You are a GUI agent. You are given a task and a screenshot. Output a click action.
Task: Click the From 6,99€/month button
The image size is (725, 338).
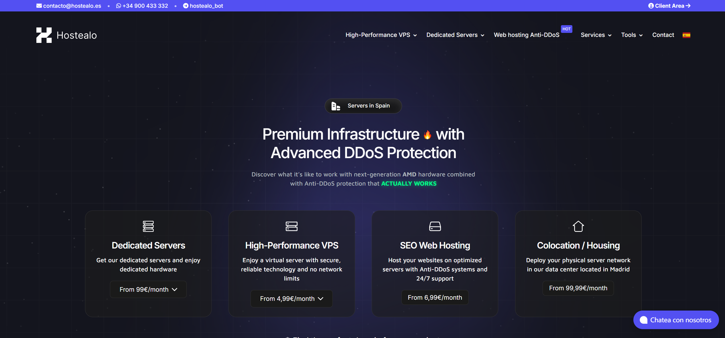click(x=435, y=297)
